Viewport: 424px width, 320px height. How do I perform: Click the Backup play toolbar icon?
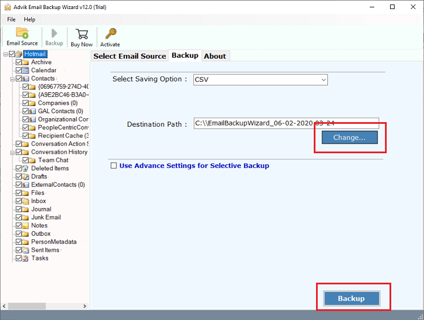pyautogui.click(x=54, y=33)
